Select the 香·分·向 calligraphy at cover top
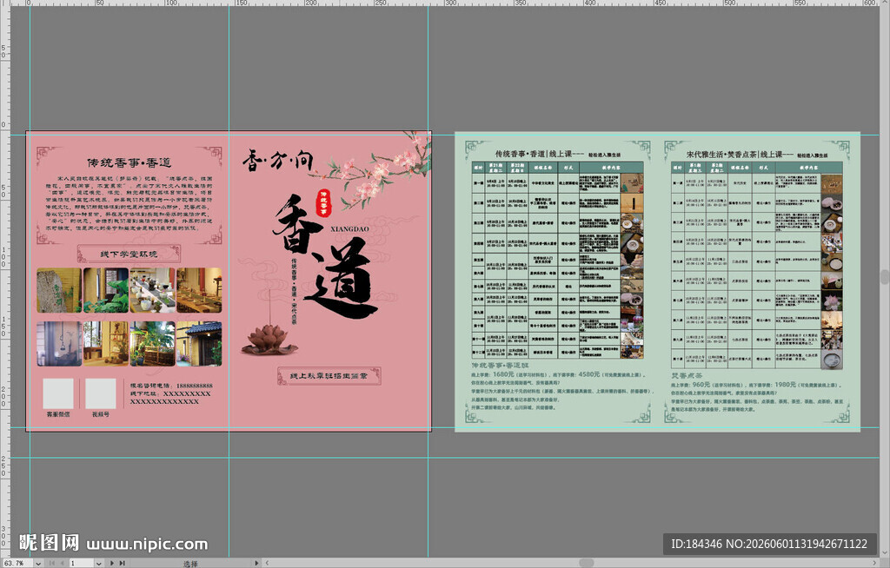Screen dimensions: 890x568 pos(277,161)
